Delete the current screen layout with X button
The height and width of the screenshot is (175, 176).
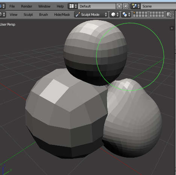(126, 6)
